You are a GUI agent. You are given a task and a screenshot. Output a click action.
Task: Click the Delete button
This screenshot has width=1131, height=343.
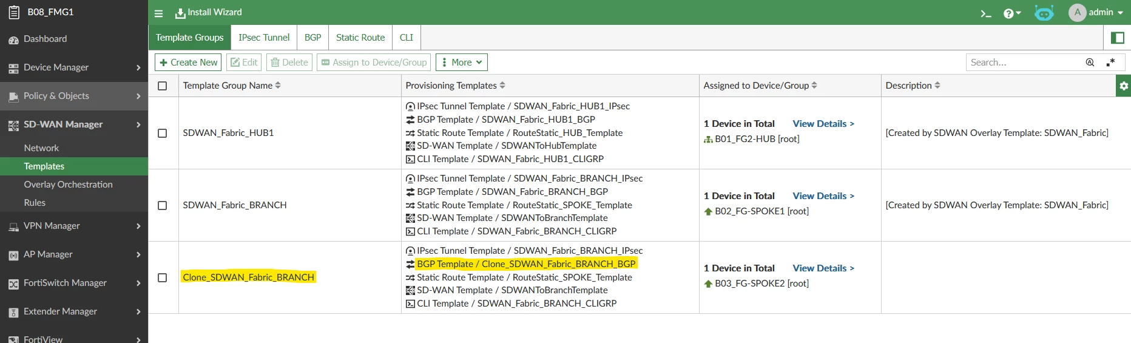[x=289, y=63]
